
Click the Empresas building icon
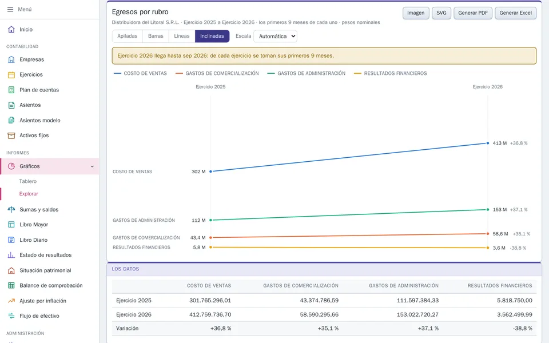click(11, 59)
